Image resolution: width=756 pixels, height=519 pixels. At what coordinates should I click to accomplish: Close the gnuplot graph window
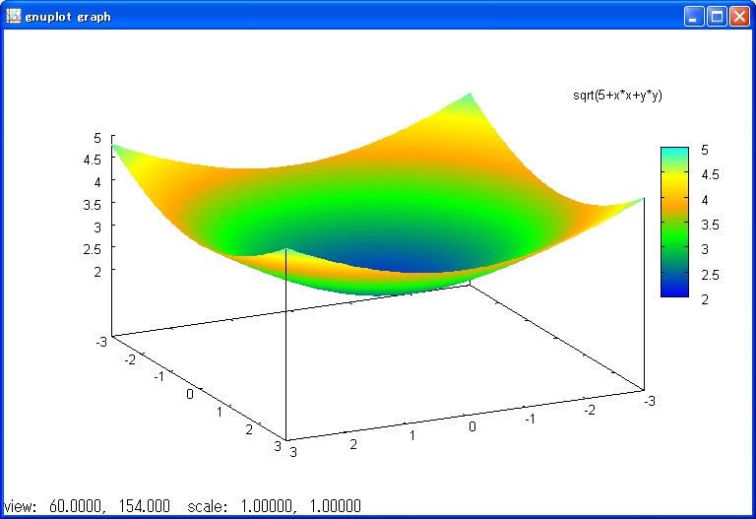click(x=739, y=17)
